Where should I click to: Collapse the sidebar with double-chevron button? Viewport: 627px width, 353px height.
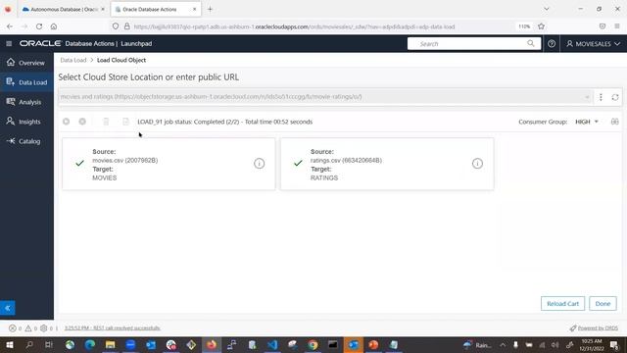(8, 308)
